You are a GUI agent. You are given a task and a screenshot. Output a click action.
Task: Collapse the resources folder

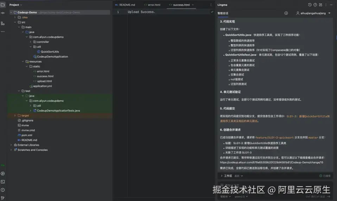[x=23, y=61]
